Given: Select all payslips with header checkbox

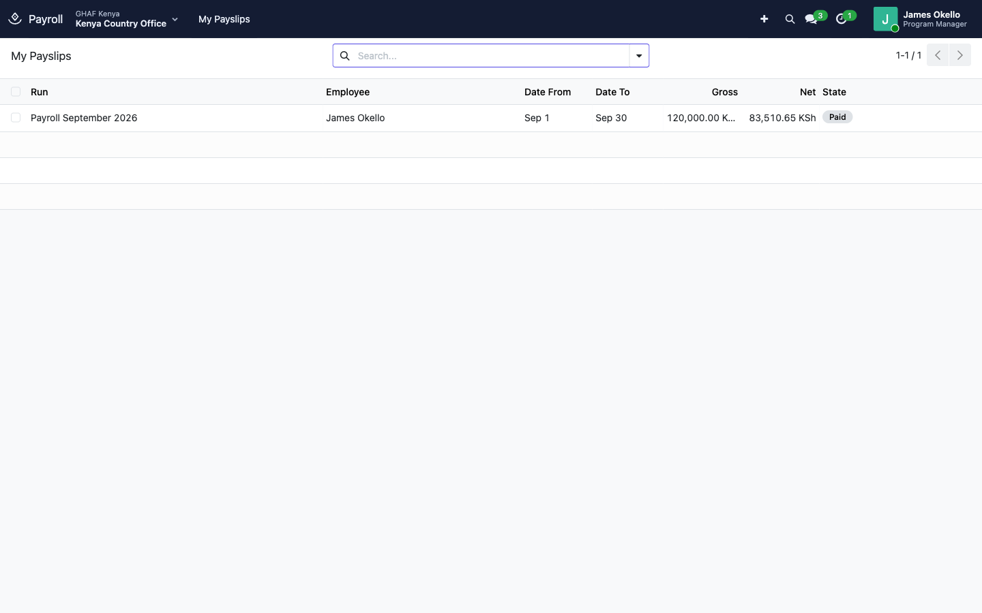Looking at the screenshot, I should (x=16, y=92).
